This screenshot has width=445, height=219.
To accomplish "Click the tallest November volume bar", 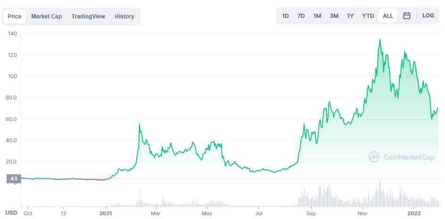I will point(380,194).
